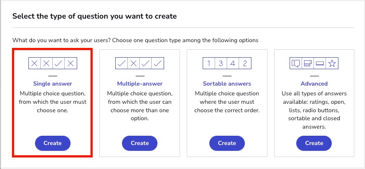Create a Multiple-answer question
Viewport: 365px width, 169px height.
[x=140, y=143]
